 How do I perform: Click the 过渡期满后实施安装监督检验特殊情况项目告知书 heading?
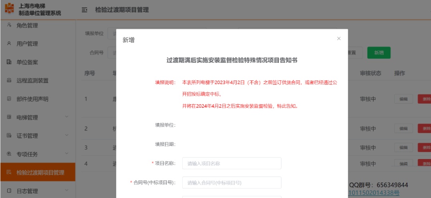point(232,60)
